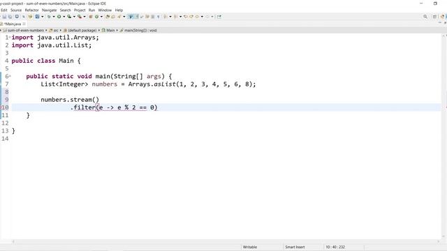Close the Main.java editor tab
447x251 pixels.
[24, 24]
